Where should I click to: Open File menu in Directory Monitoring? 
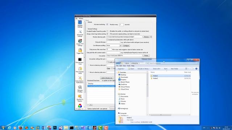[x=76, y=18]
